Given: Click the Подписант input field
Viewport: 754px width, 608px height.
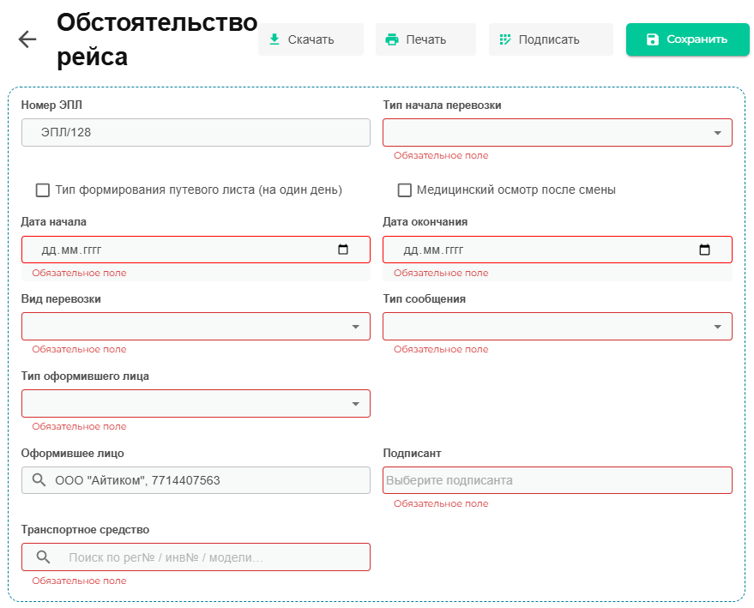Looking at the screenshot, I should click(557, 480).
